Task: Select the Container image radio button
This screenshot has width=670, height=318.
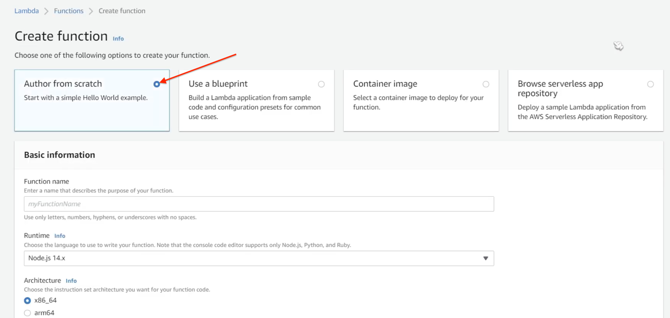Action: coord(486,84)
